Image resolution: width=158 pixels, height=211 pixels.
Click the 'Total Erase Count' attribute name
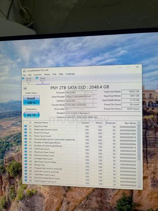click(x=42, y=149)
